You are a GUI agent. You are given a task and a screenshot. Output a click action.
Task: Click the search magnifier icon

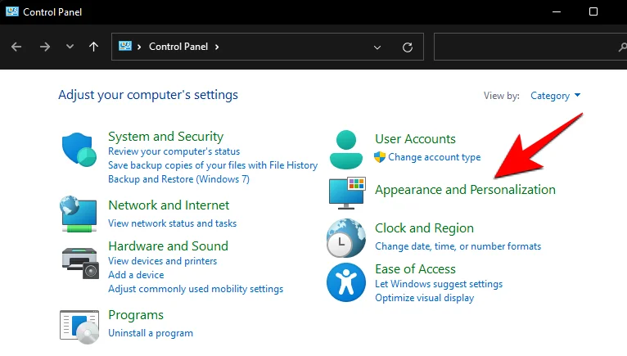(x=622, y=47)
